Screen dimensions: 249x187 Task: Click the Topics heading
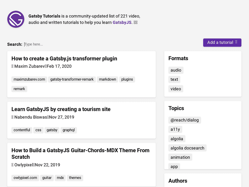pyautogui.click(x=176, y=108)
